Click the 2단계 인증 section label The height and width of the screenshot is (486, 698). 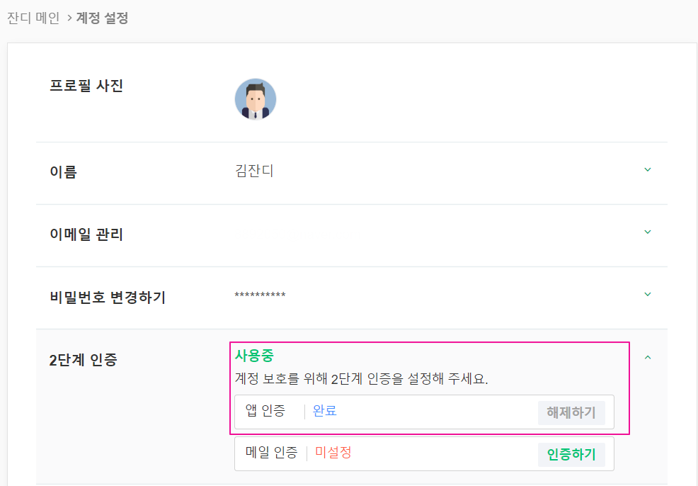83,360
